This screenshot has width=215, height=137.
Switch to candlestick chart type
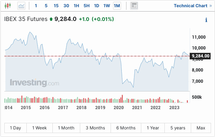(x=8, y=6)
